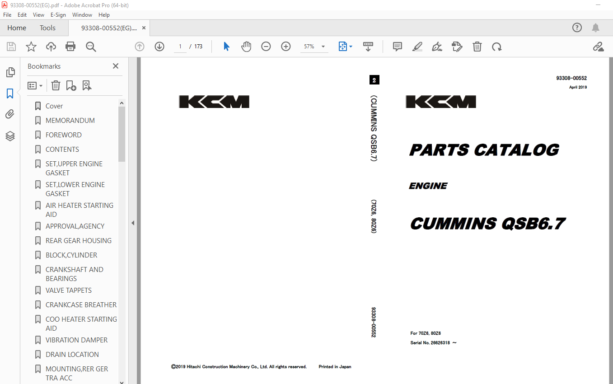Viewport: 613px width, 384px height.
Task: Open the zoom percentage dropdown
Action: pos(323,47)
